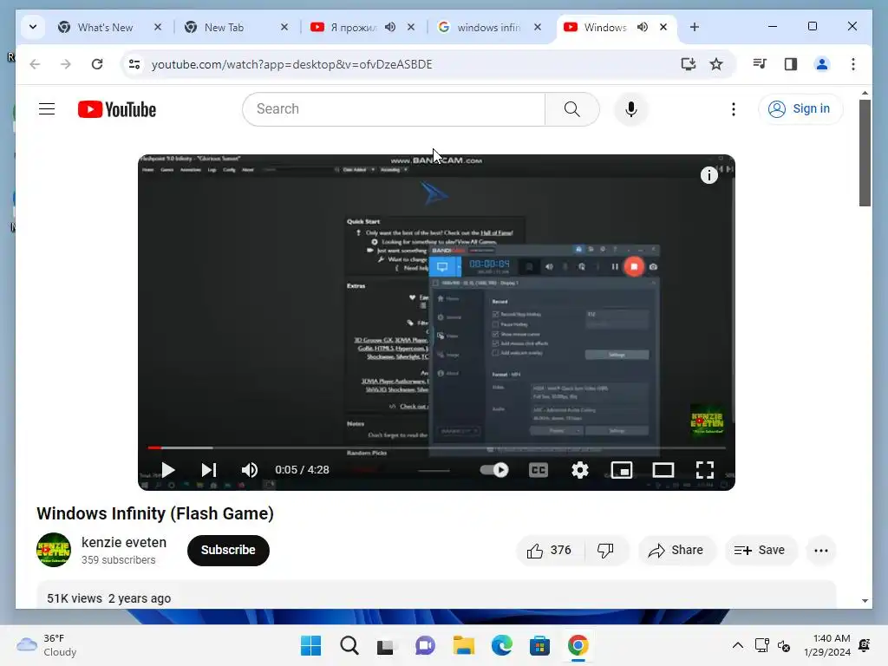Turn on closed captions
The height and width of the screenshot is (666, 888).
[x=538, y=469]
